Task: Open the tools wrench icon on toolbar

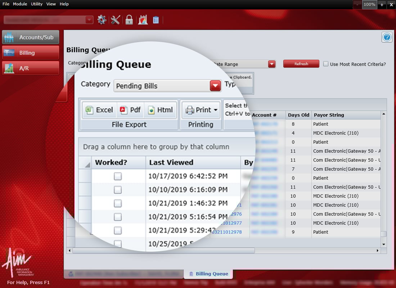Action: (x=115, y=20)
